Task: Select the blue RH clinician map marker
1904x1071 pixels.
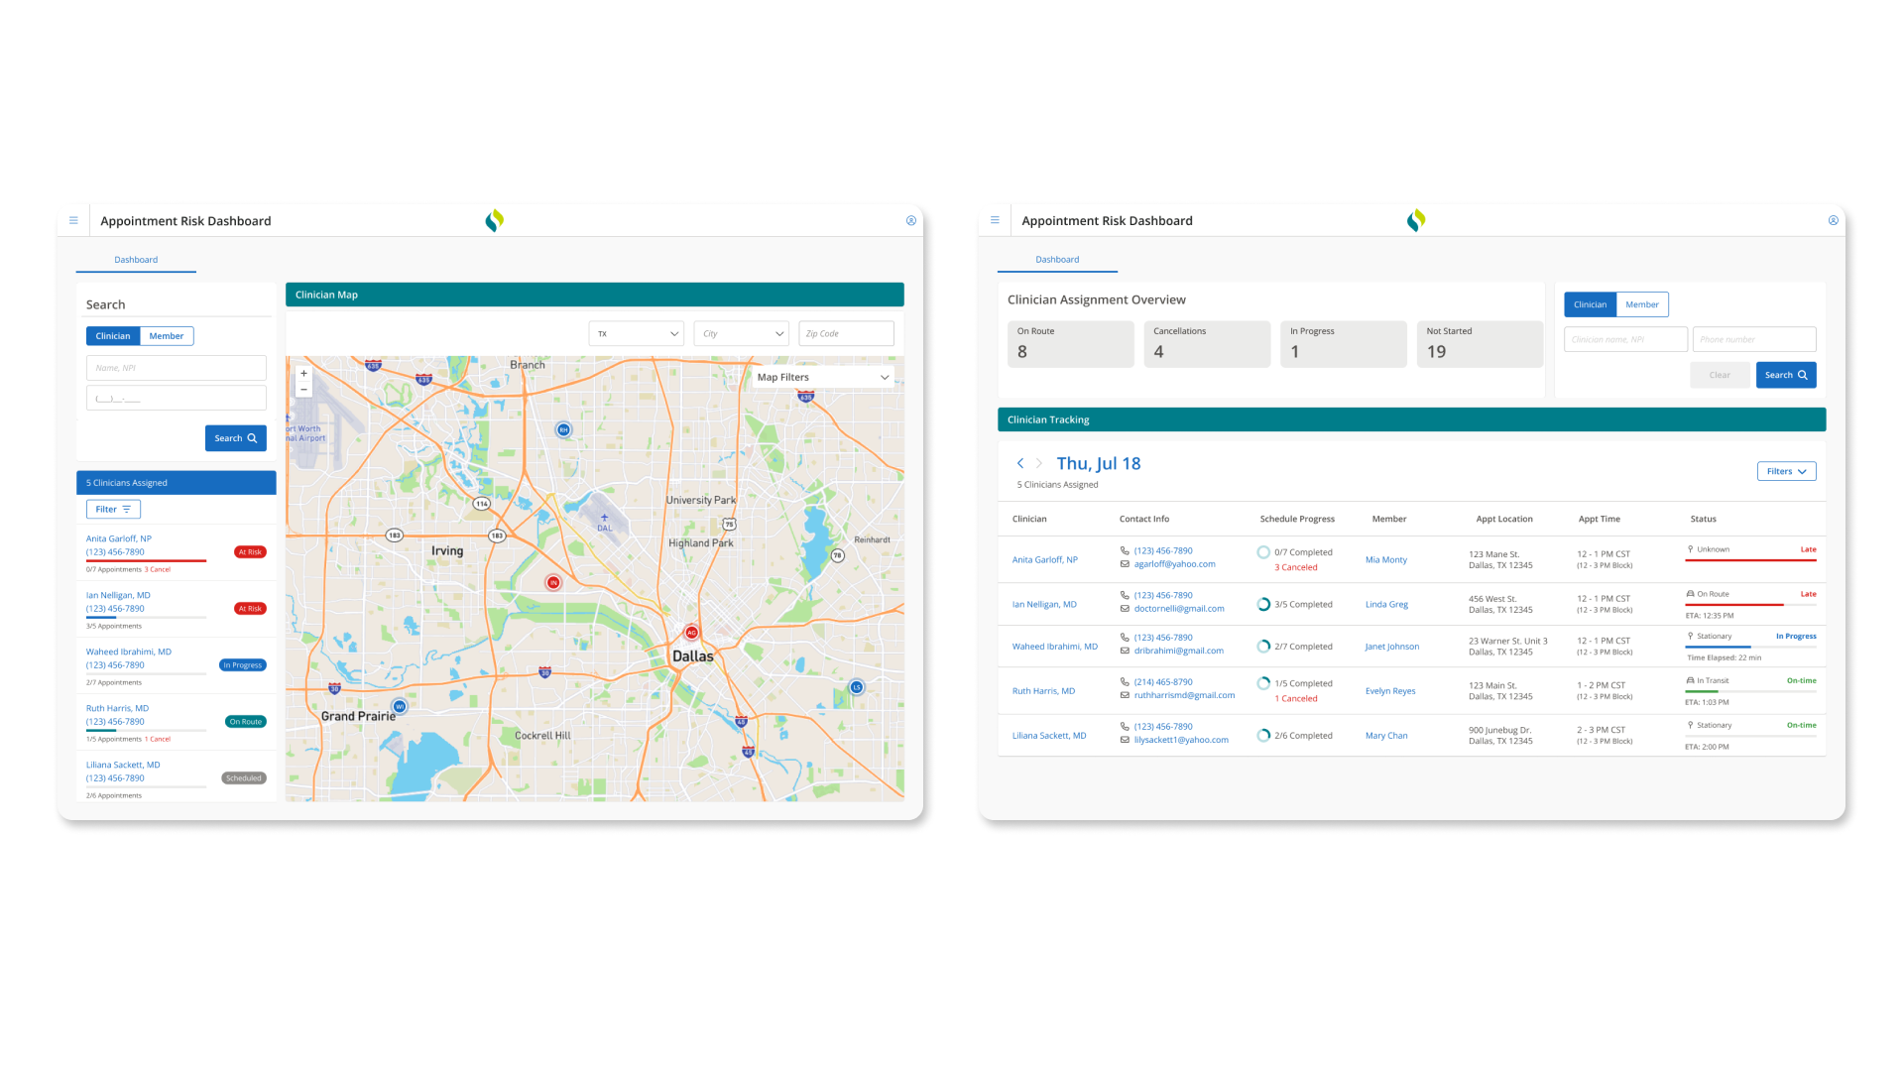Action: coord(563,429)
